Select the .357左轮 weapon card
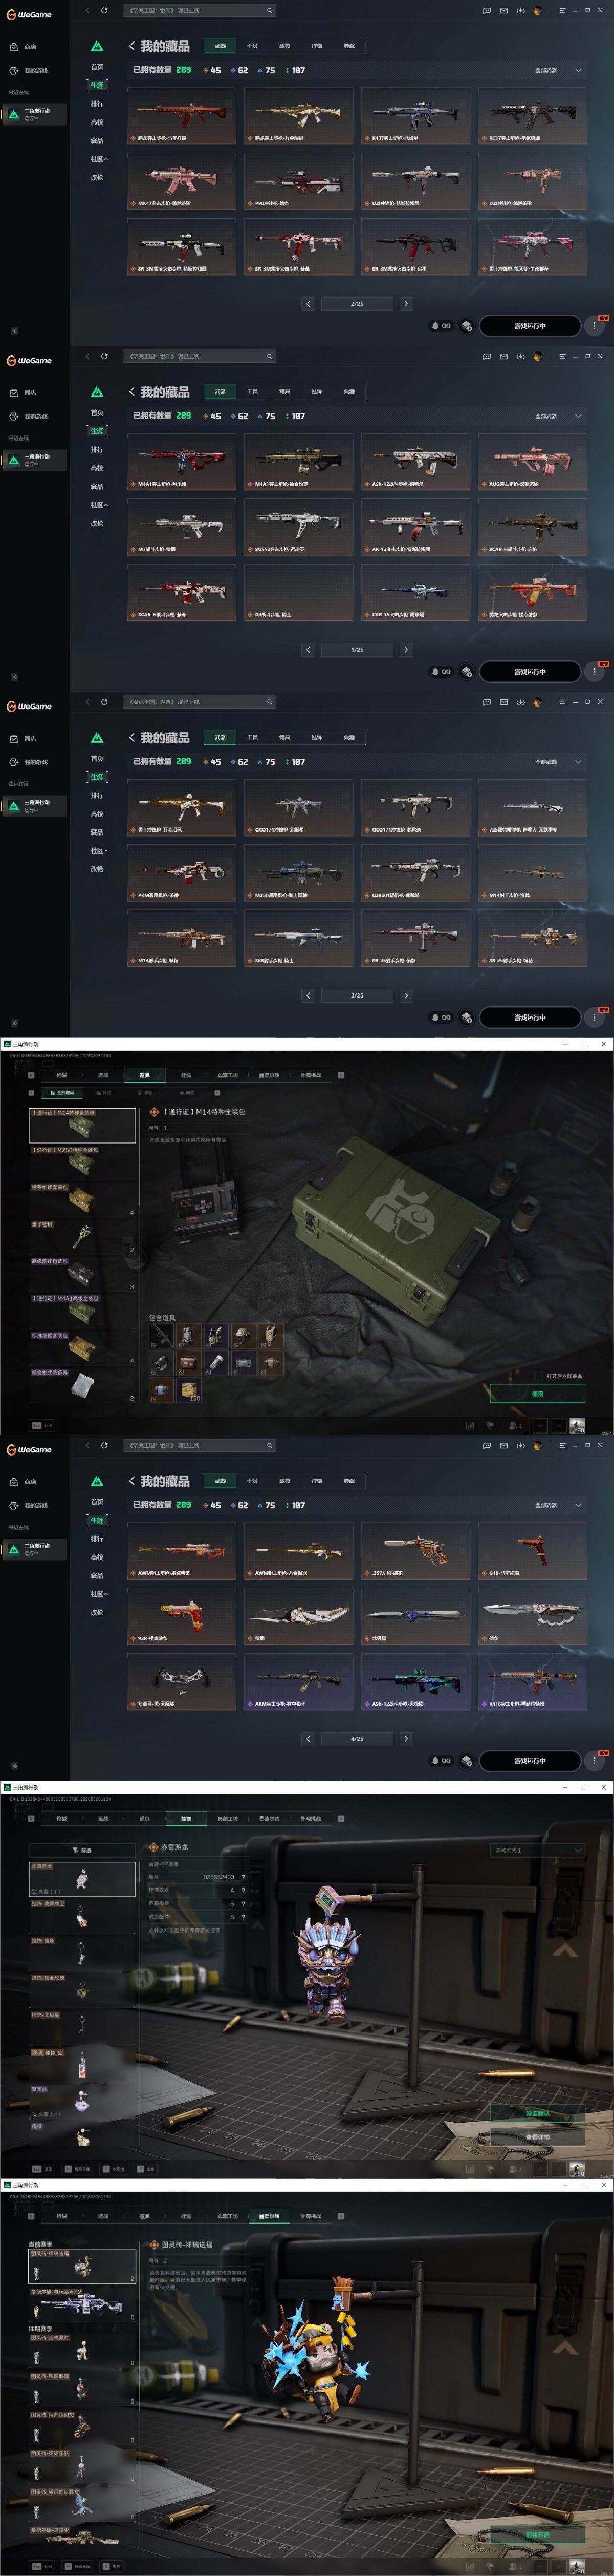 coord(414,1551)
